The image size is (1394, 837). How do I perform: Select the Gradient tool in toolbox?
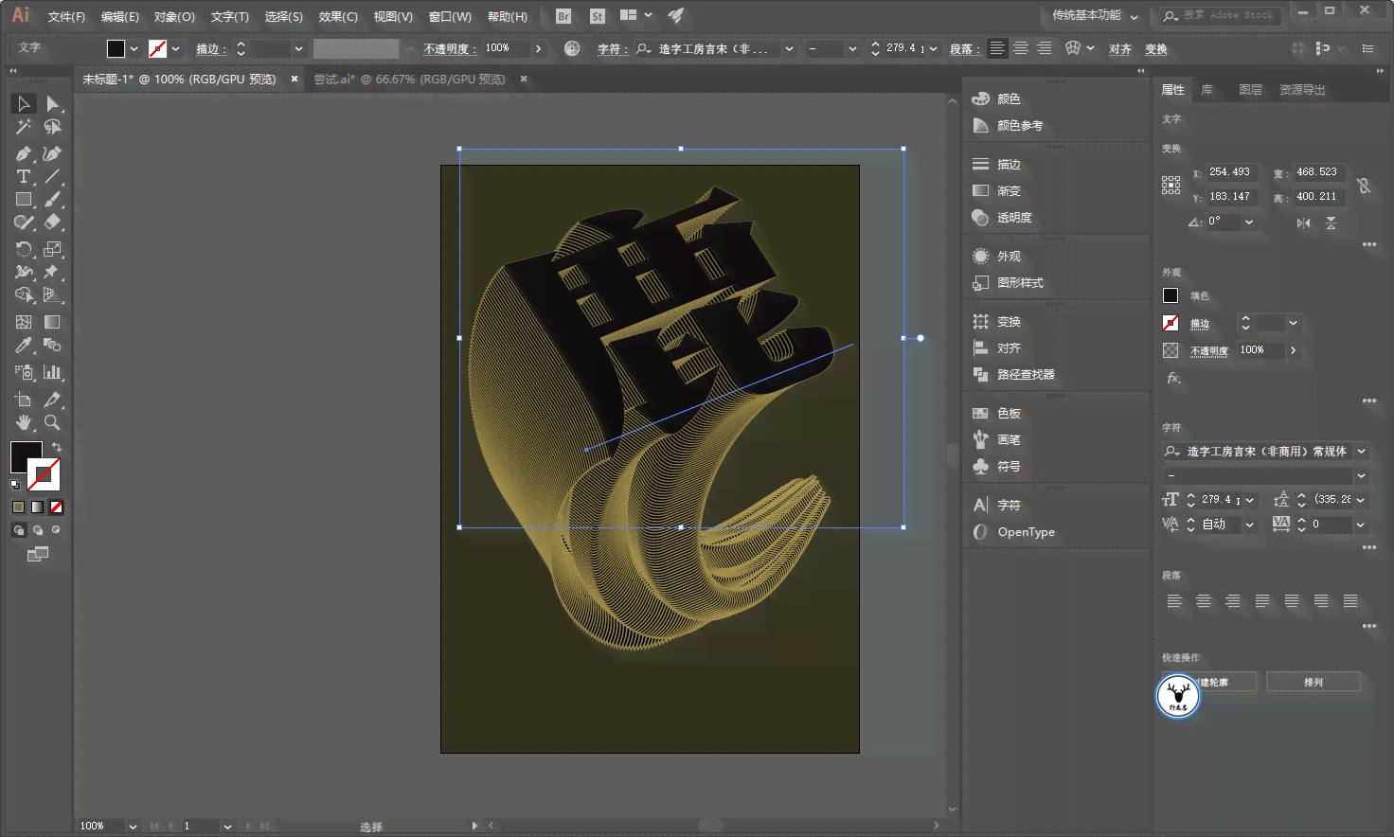[x=53, y=322]
